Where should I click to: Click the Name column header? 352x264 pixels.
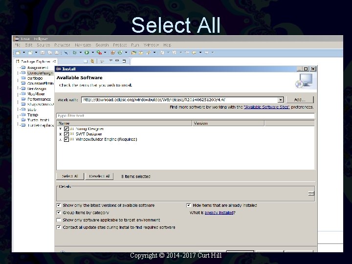124,123
